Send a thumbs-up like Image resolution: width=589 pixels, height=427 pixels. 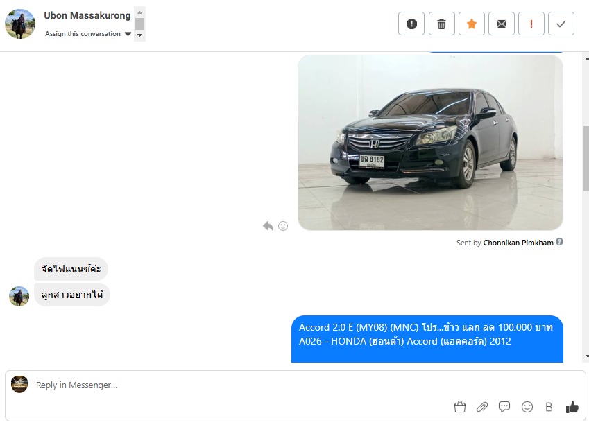[x=572, y=407]
